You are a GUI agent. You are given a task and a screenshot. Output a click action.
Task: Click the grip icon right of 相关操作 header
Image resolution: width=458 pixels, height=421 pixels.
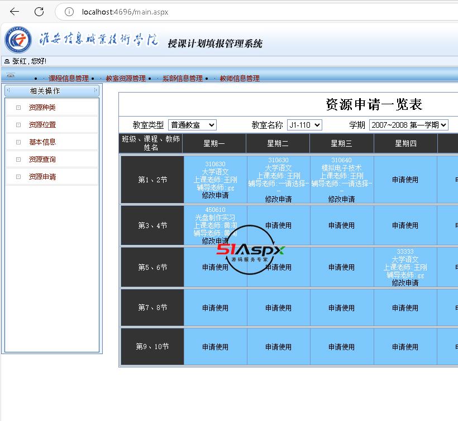pos(95,90)
